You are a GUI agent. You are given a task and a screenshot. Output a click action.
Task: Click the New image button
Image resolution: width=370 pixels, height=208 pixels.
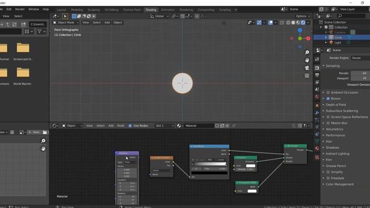34,132
